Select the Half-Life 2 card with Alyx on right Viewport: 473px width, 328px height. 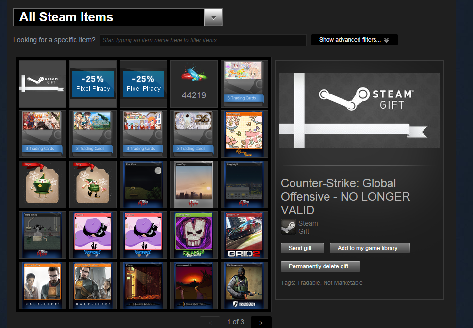point(93,285)
